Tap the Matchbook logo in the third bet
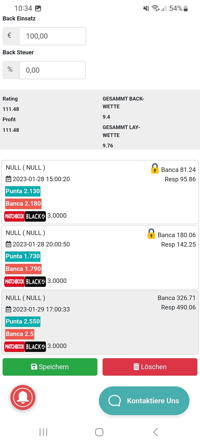The image size is (200, 445). point(15,346)
